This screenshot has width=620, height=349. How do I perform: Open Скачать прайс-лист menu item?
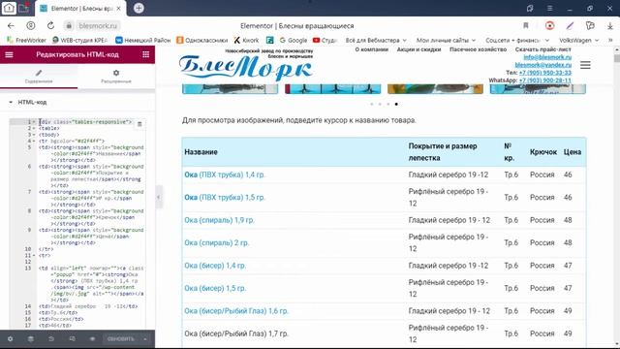(542, 49)
